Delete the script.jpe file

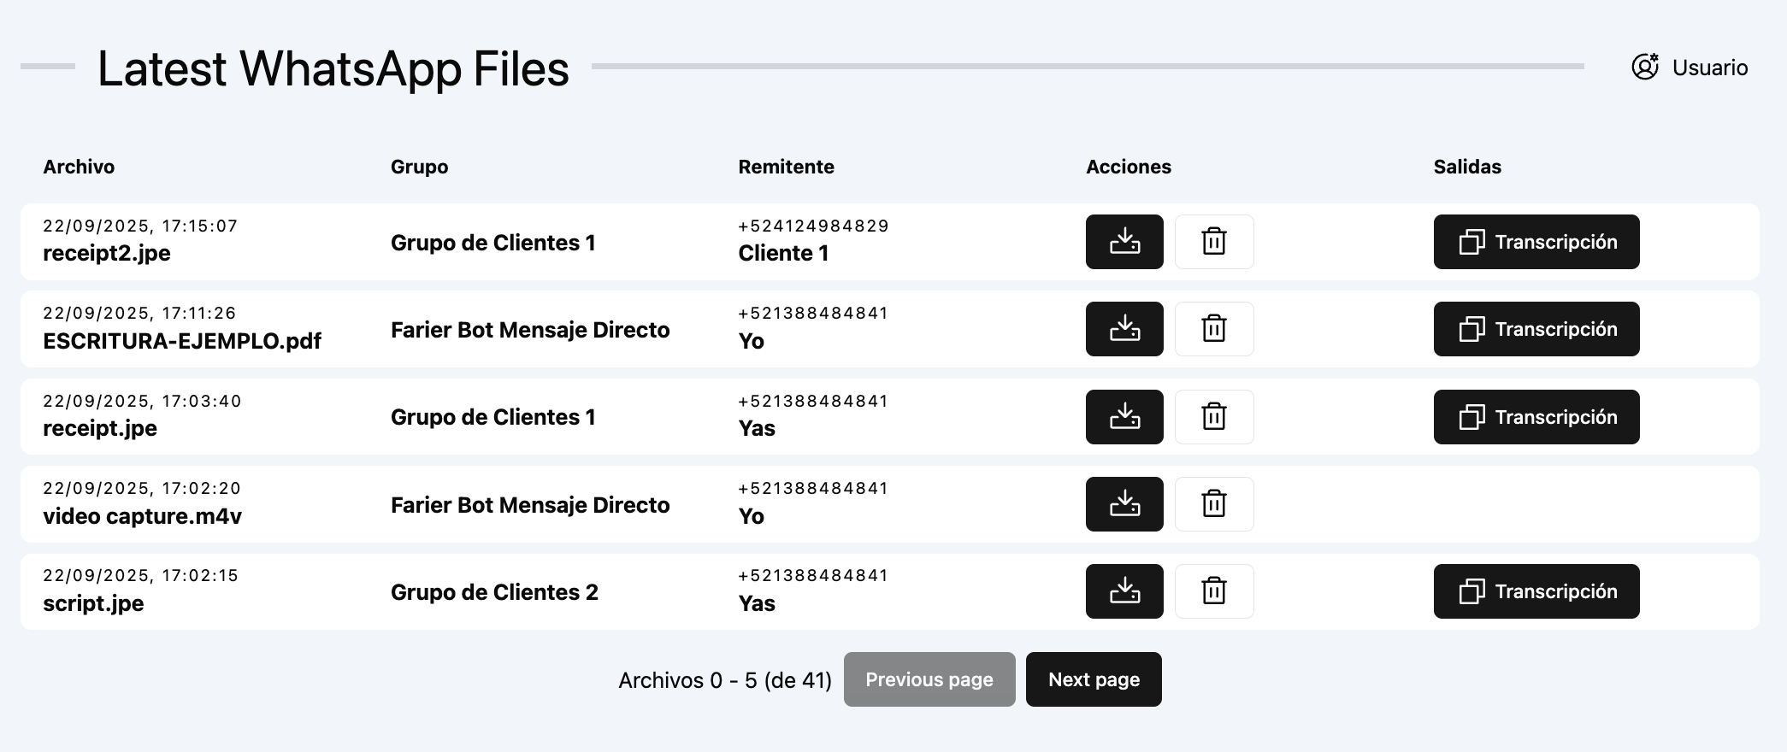pyautogui.click(x=1213, y=591)
